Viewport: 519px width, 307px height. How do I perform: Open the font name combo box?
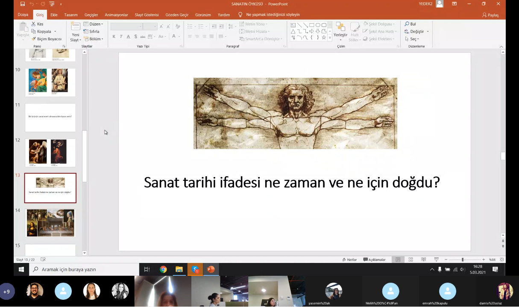[x=126, y=27]
